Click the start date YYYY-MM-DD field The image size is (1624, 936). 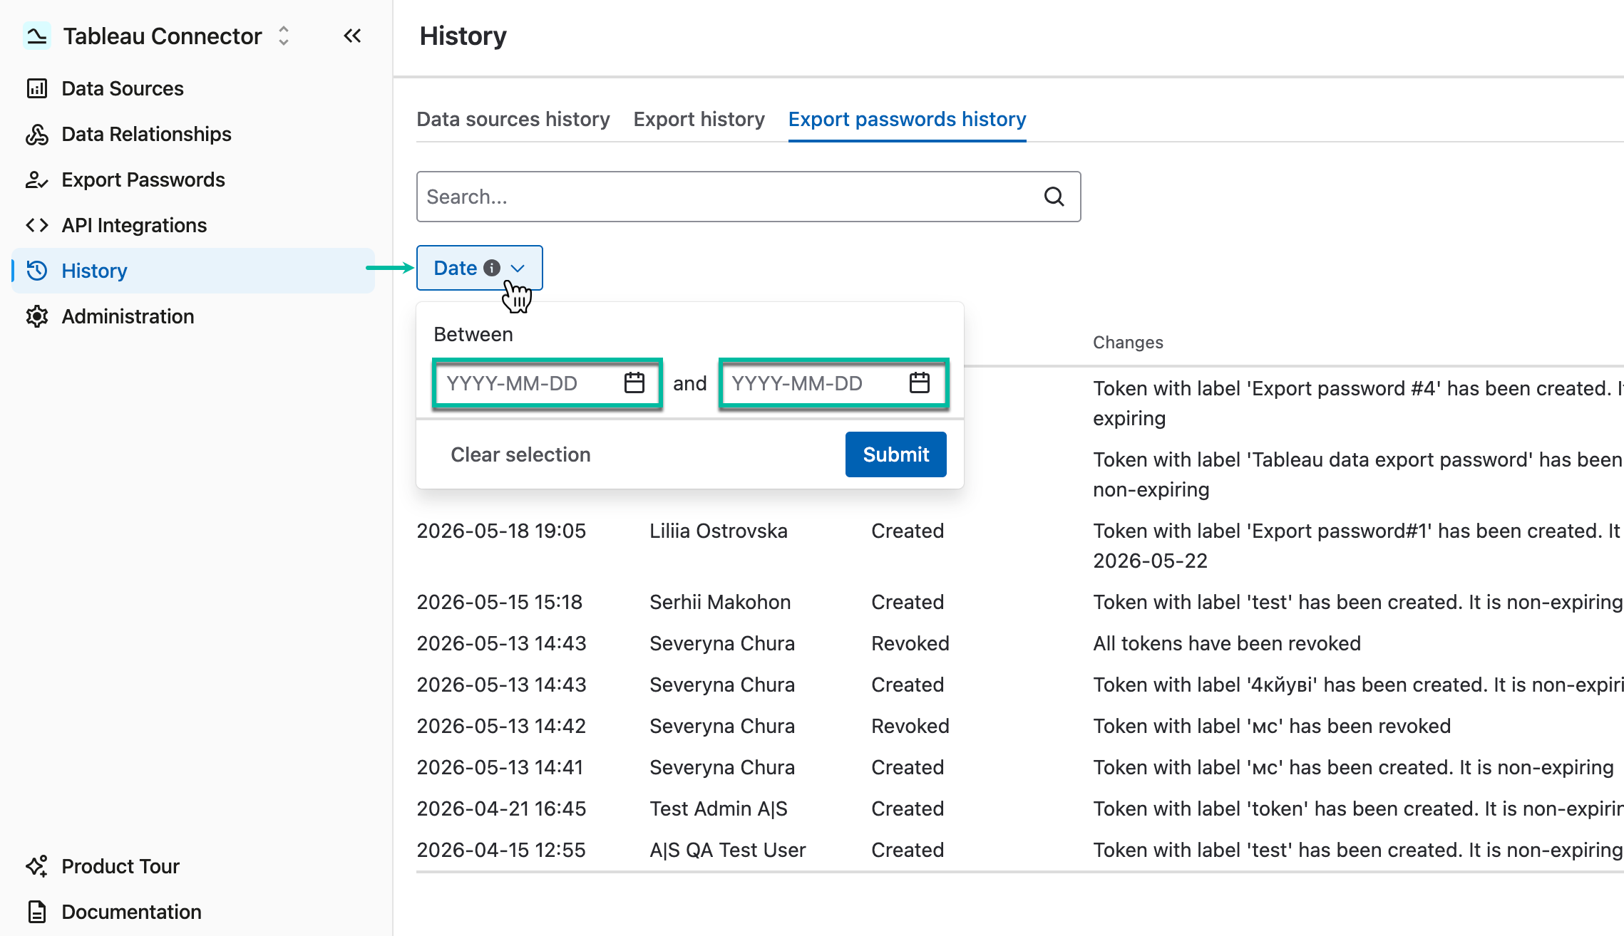click(548, 383)
